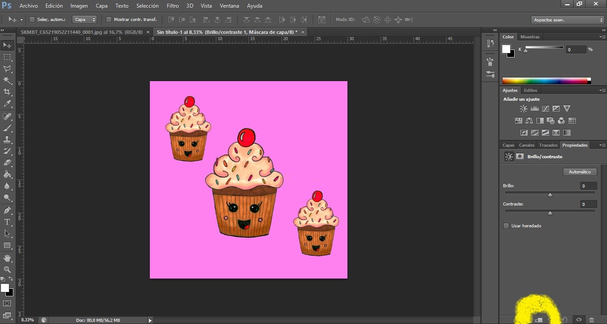Viewport: 607px width, 324px height.
Task: Swap foreground and background colors
Action: pyautogui.click(x=11, y=279)
